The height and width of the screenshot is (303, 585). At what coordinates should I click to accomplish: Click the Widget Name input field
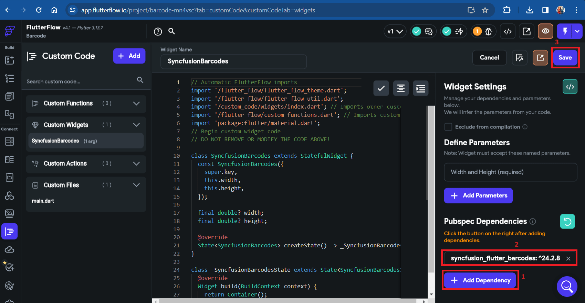click(233, 61)
